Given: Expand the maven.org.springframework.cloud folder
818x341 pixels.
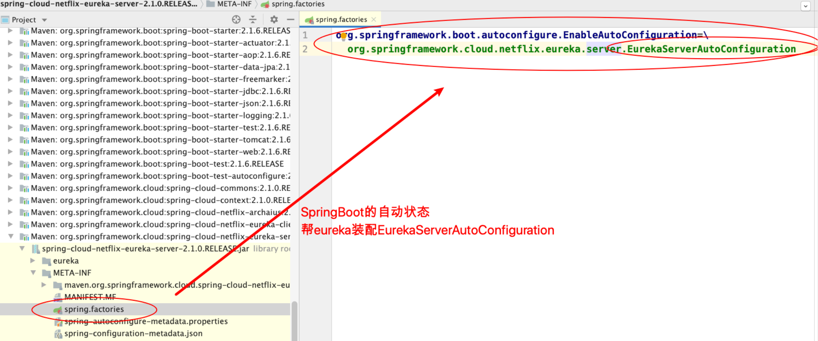Looking at the screenshot, I should coord(44,285).
